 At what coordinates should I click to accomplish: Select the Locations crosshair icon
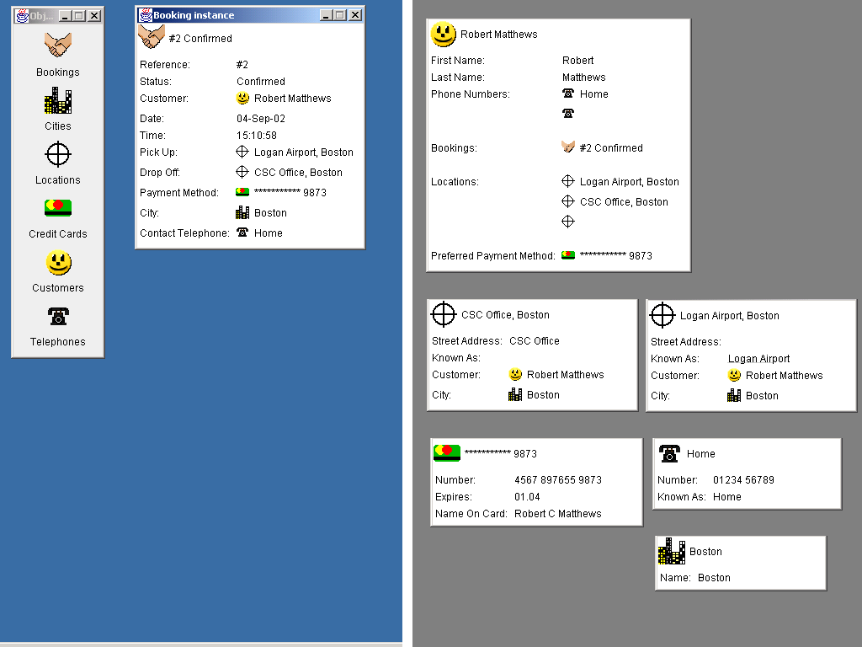(58, 155)
